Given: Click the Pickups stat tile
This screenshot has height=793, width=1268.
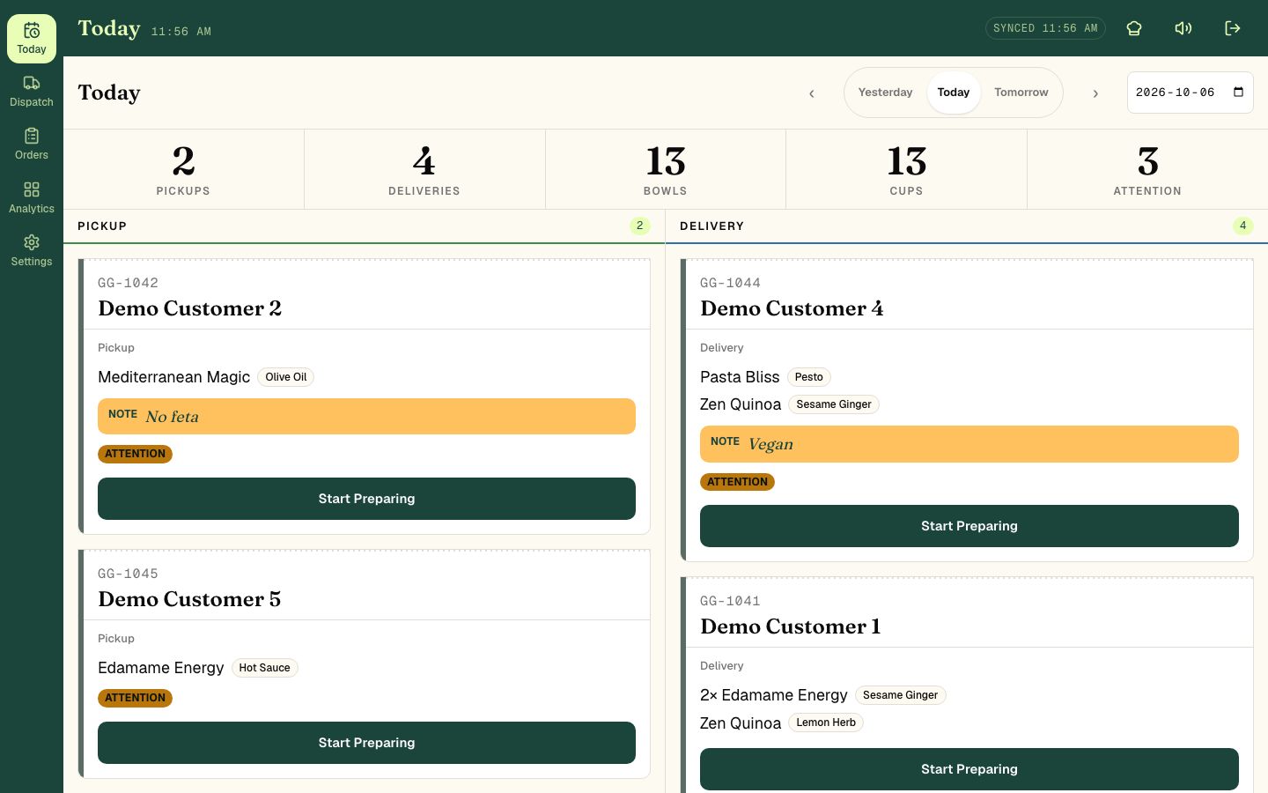Looking at the screenshot, I should click(x=183, y=169).
